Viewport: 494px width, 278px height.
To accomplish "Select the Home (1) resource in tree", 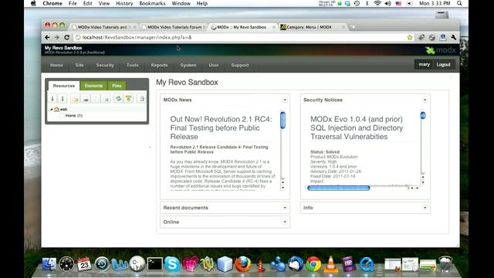I will 74,116.
